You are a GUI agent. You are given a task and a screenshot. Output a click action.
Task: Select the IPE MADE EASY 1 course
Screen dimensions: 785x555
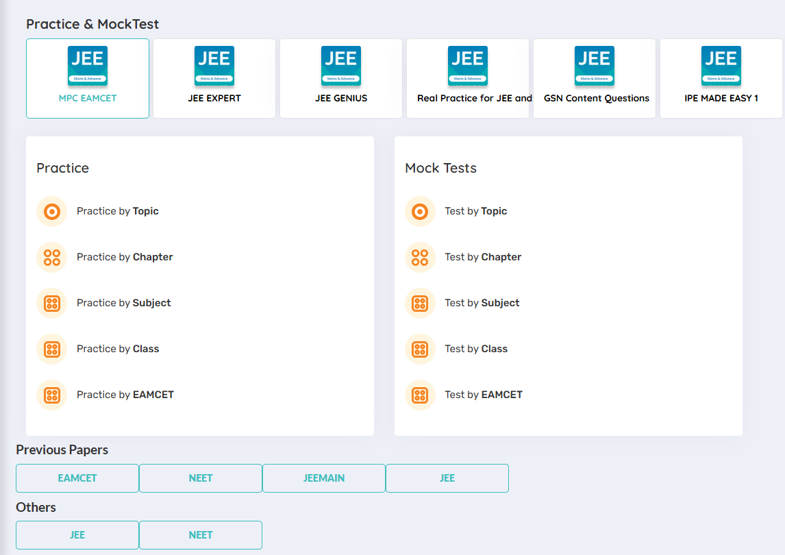coord(721,79)
